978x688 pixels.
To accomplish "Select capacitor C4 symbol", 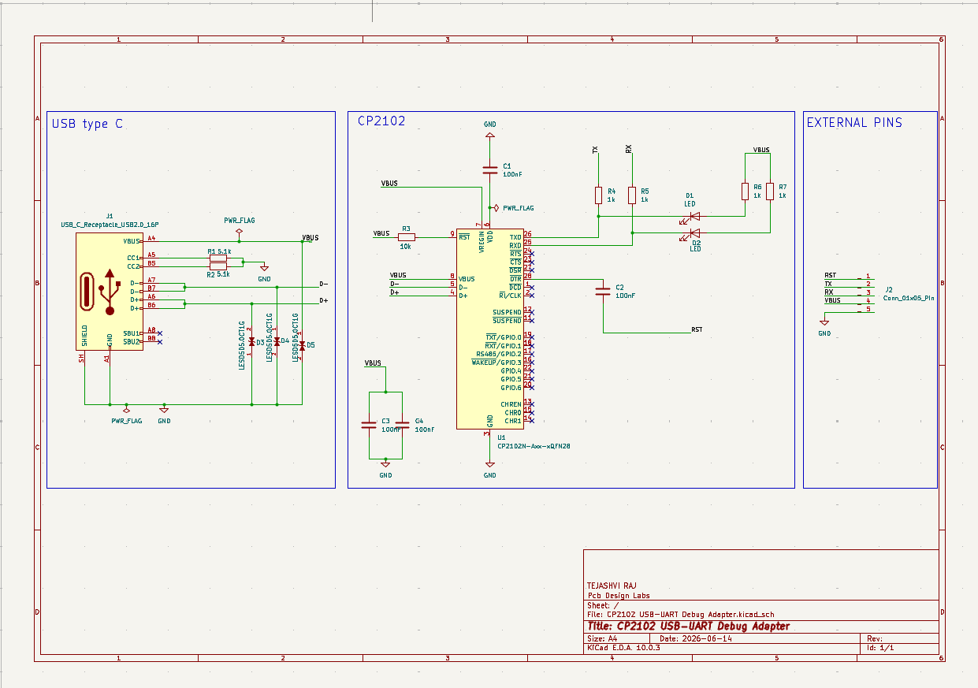I will click(402, 425).
